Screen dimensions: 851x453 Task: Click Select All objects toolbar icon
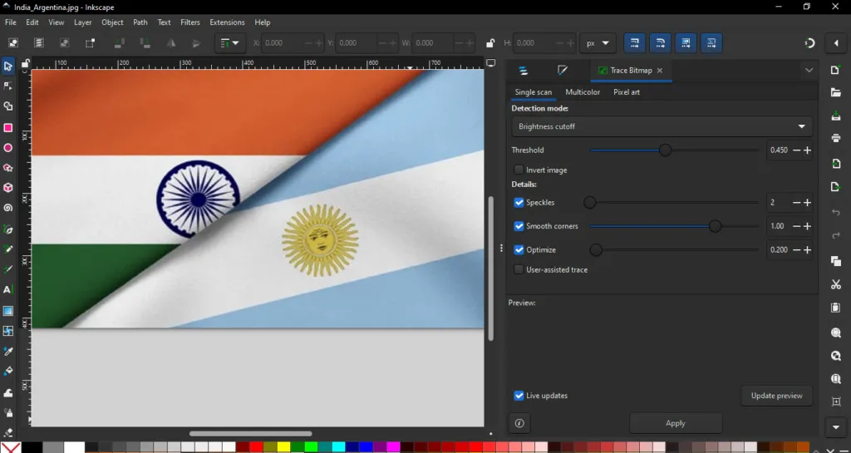pyautogui.click(x=13, y=43)
